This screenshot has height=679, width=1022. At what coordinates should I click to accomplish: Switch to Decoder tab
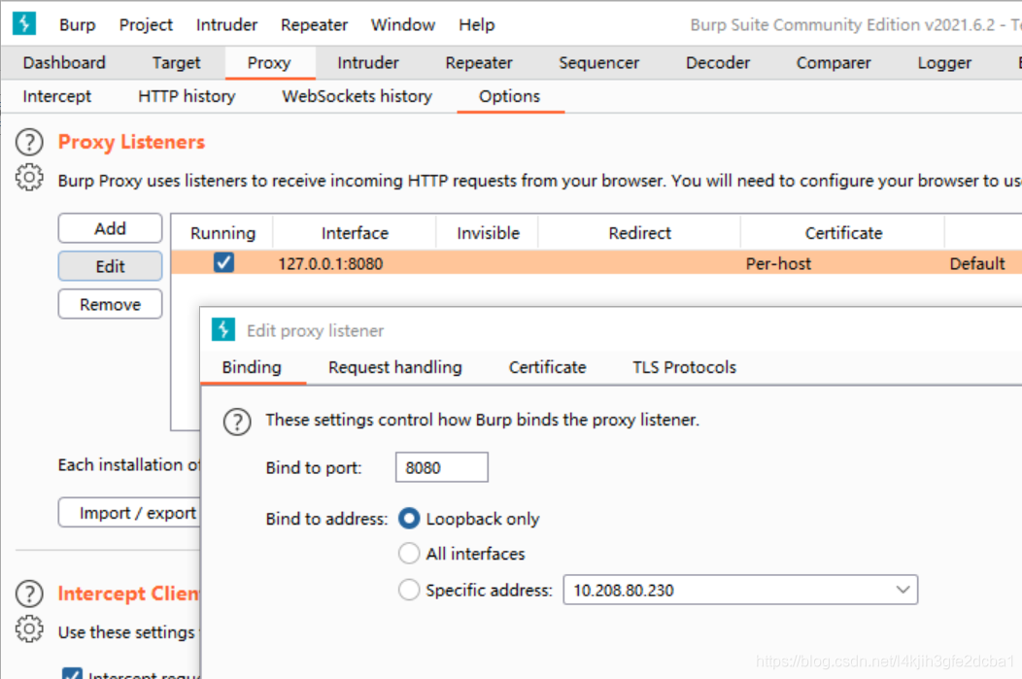pyautogui.click(x=718, y=62)
